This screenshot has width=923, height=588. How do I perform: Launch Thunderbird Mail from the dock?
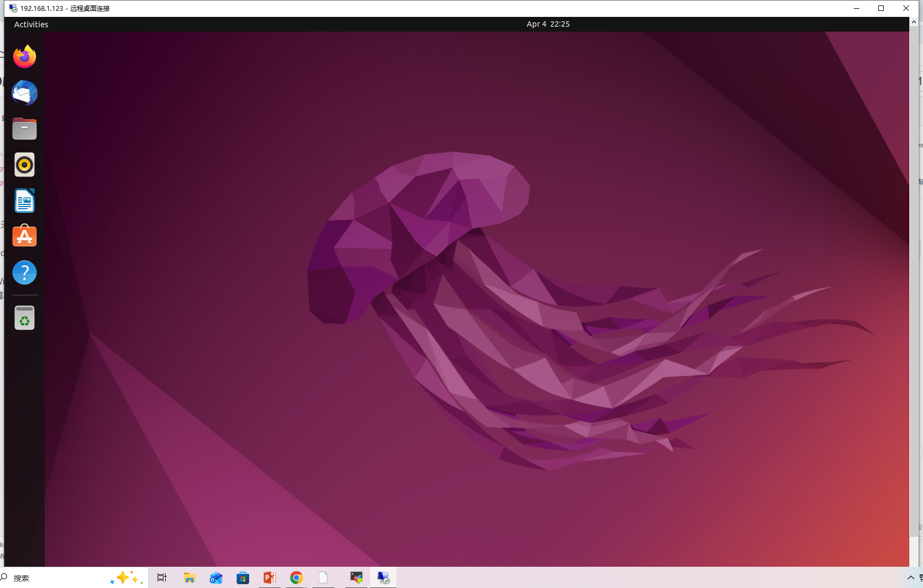(25, 93)
